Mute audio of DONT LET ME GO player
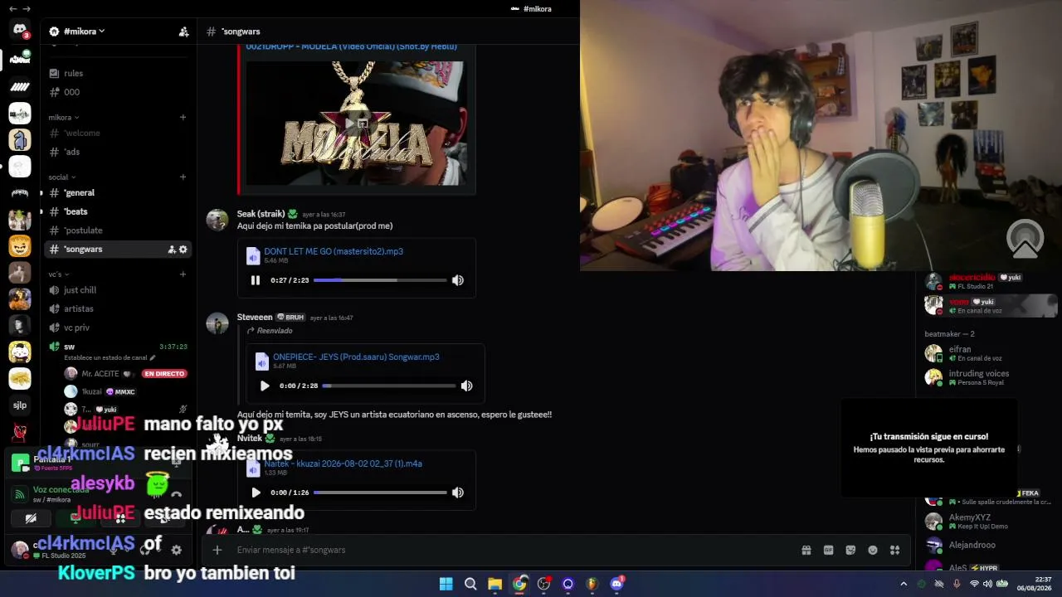 pos(458,280)
